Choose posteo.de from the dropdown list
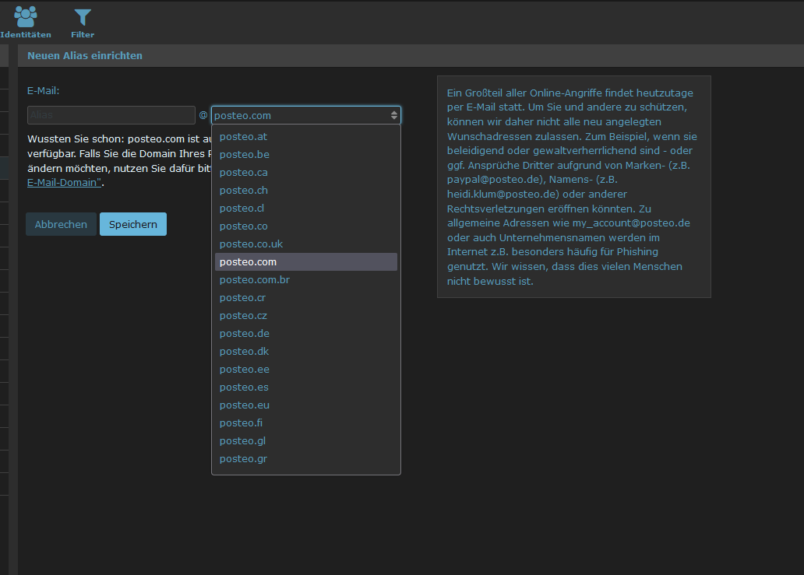Screen dimensions: 804x575 click(x=244, y=334)
